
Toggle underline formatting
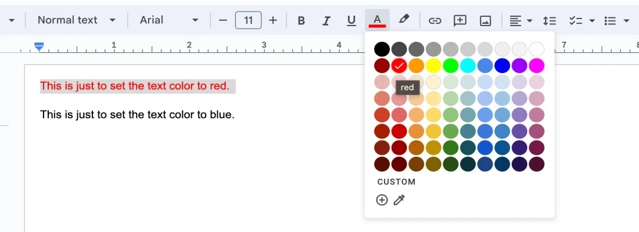351,21
